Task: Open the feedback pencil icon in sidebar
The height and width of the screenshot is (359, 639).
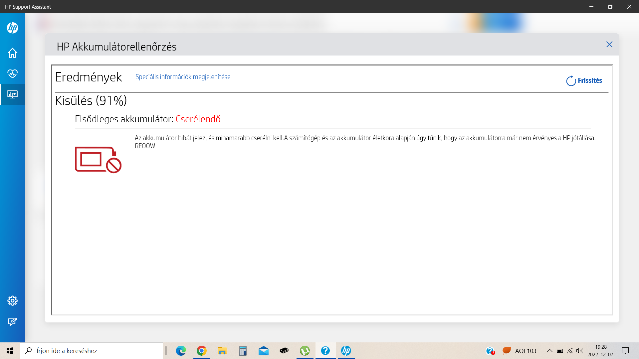Action: 12,321
